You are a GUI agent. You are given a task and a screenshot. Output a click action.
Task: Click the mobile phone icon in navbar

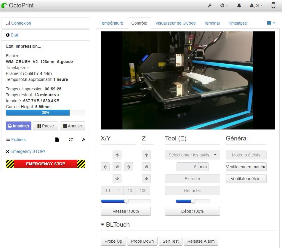click(273, 5)
